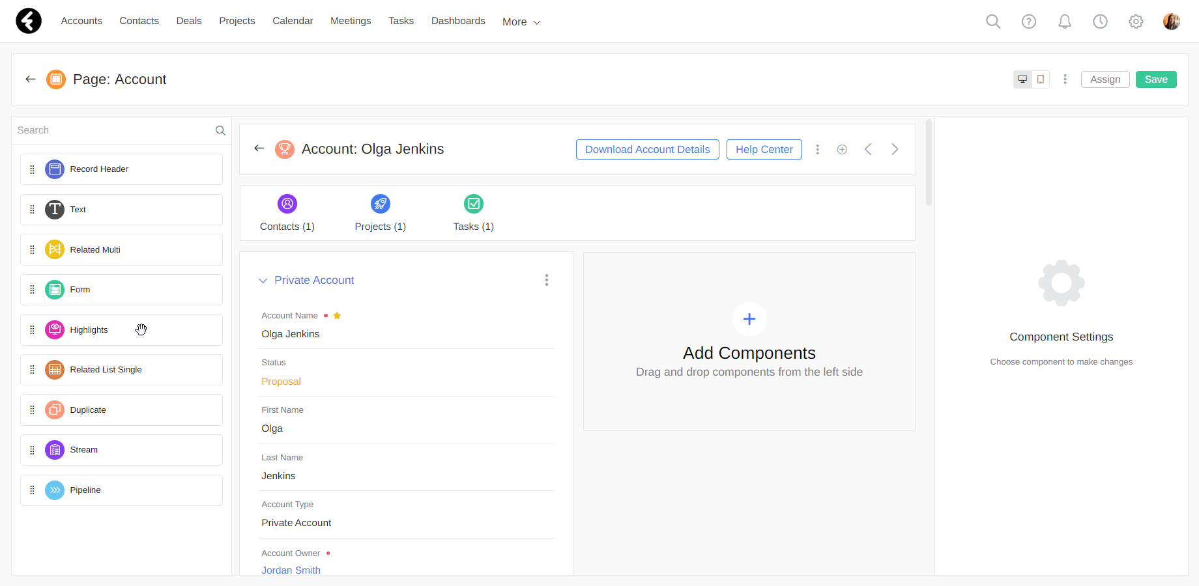Click the component Search field
Viewport: 1199px width, 586px height.
pos(114,130)
